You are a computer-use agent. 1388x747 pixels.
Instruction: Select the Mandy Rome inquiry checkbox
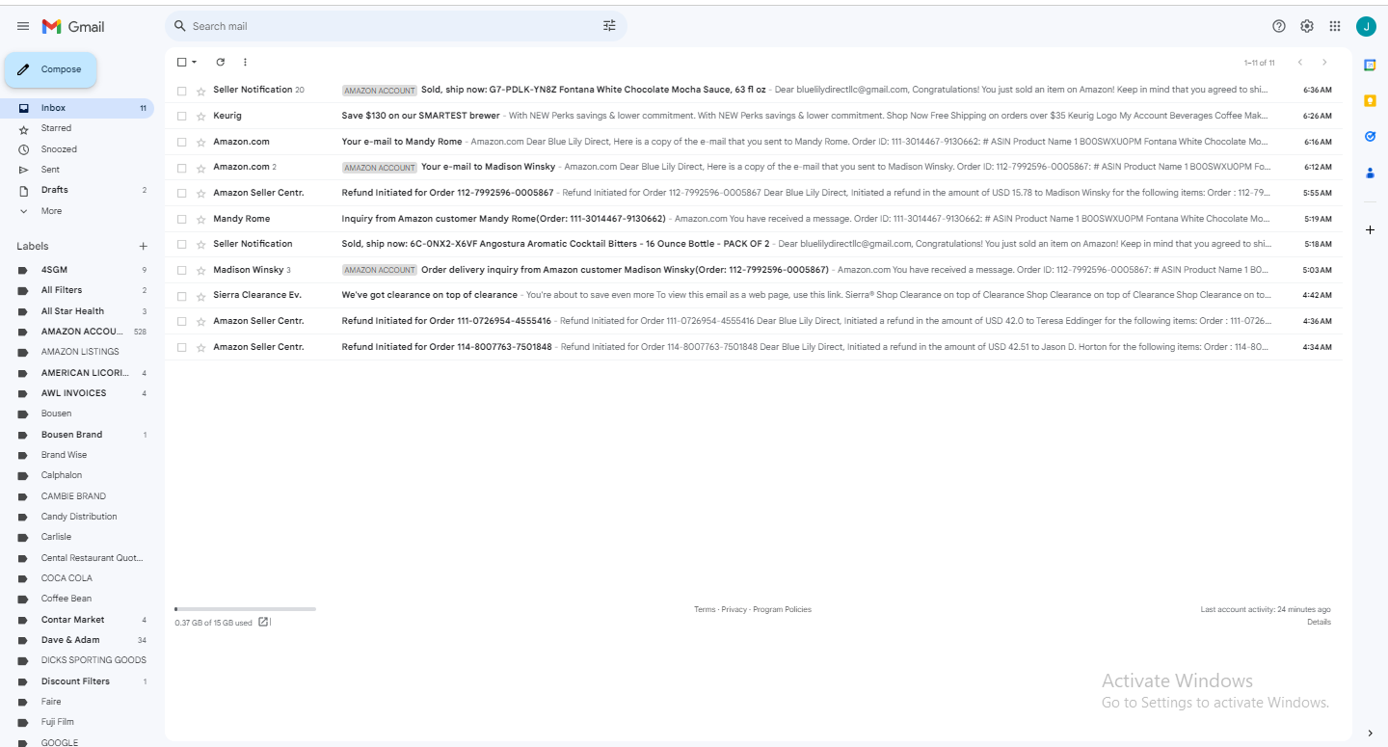(181, 219)
